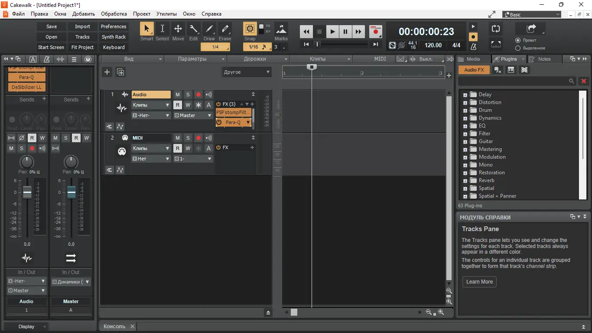This screenshot has width=592, height=333.
Task: Click the tempo value 120.00
Action: [433, 45]
